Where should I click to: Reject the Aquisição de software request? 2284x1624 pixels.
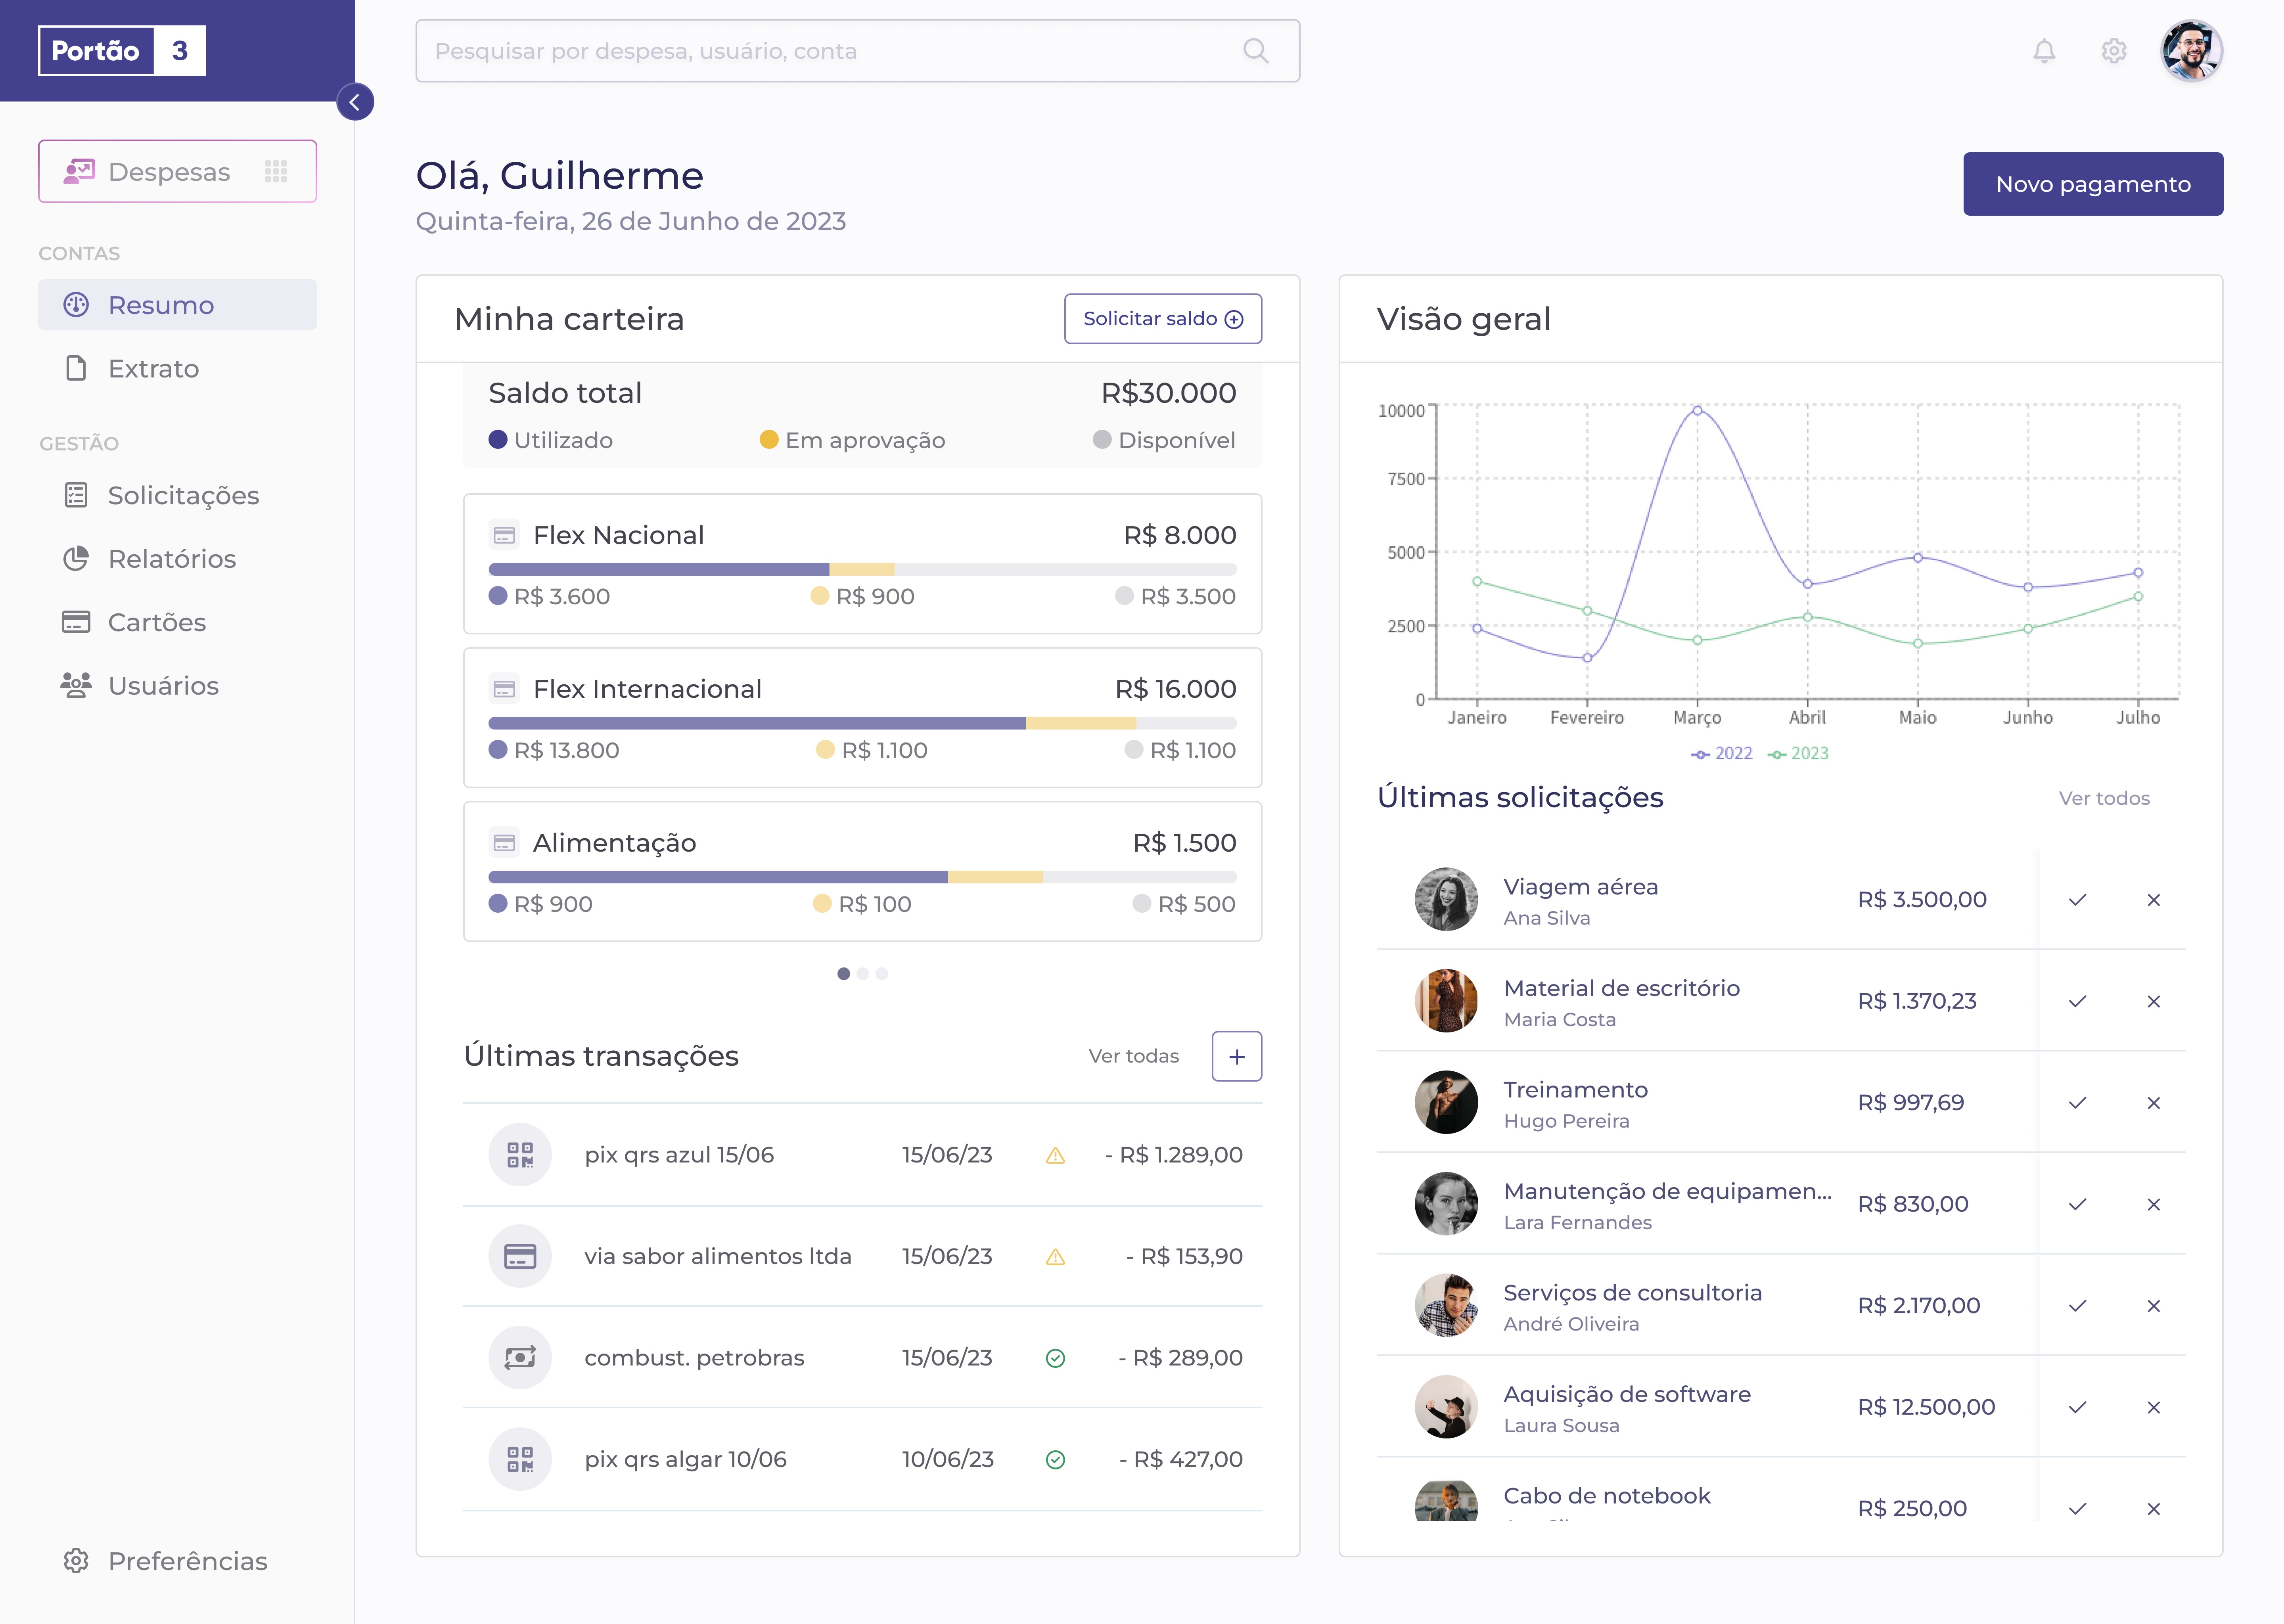[2153, 1407]
